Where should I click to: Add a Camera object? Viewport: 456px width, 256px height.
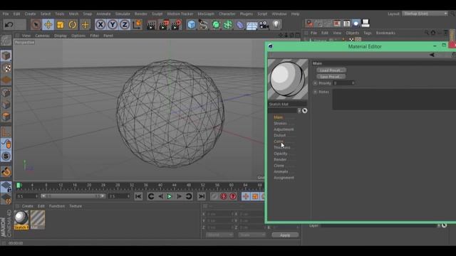click(x=264, y=25)
